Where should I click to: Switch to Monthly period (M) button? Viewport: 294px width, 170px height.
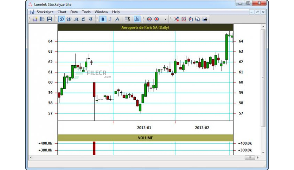(76, 19)
